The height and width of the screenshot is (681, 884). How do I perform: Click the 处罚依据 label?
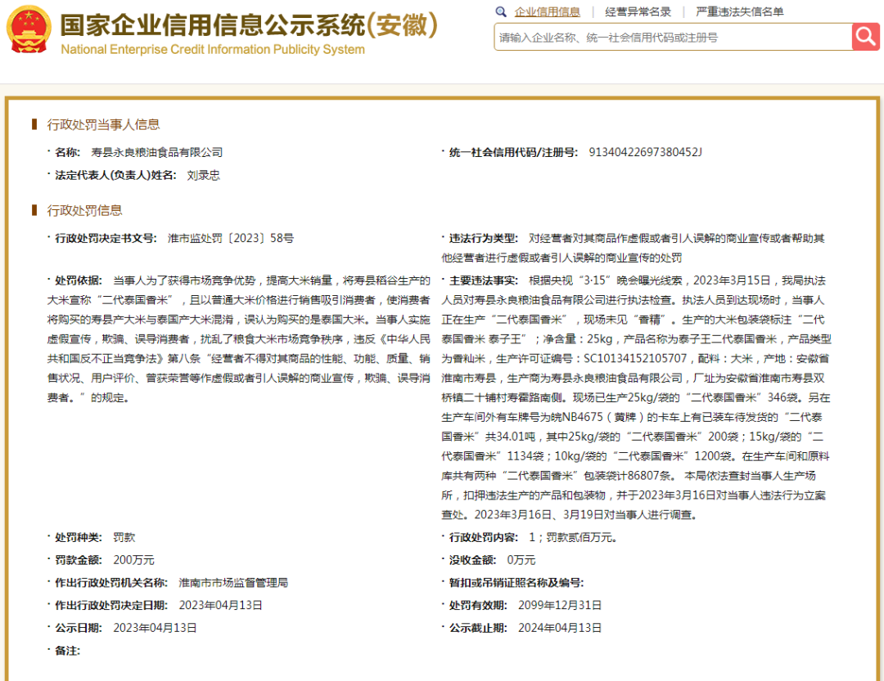79,280
